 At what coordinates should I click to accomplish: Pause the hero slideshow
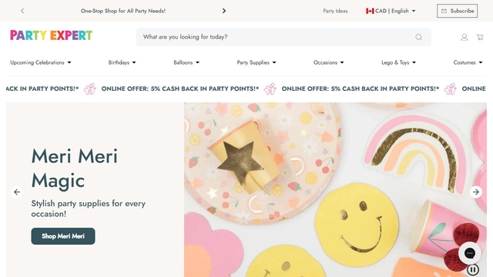point(472,269)
